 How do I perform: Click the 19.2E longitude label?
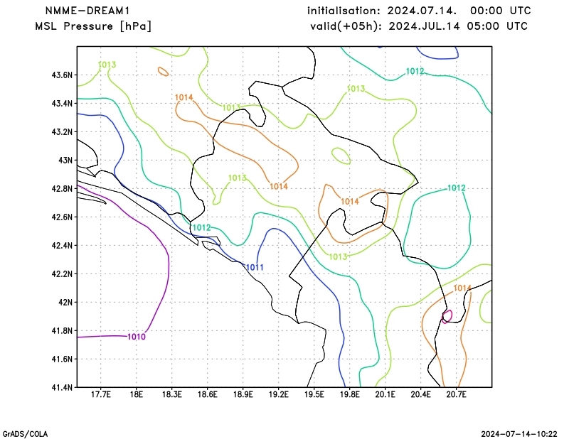click(279, 394)
